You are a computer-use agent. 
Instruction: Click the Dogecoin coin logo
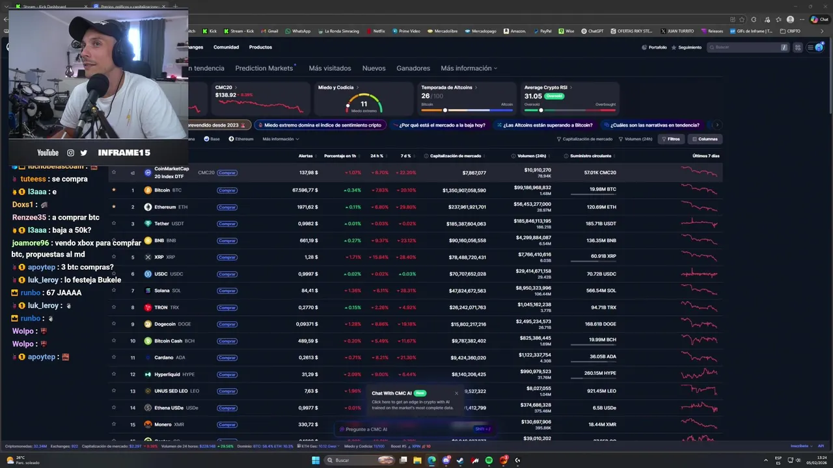coord(148,324)
